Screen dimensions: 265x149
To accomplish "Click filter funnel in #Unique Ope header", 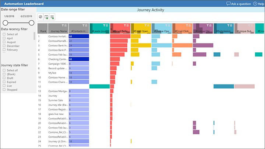I will click(x=166, y=25).
